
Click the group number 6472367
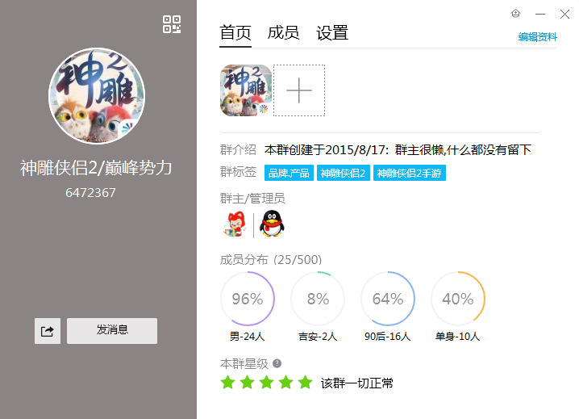tap(90, 193)
